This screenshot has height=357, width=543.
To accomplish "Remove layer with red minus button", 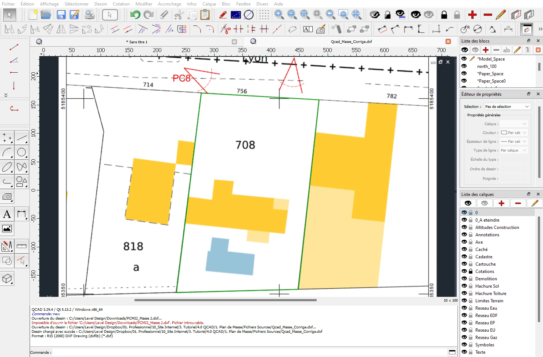I will [x=518, y=203].
